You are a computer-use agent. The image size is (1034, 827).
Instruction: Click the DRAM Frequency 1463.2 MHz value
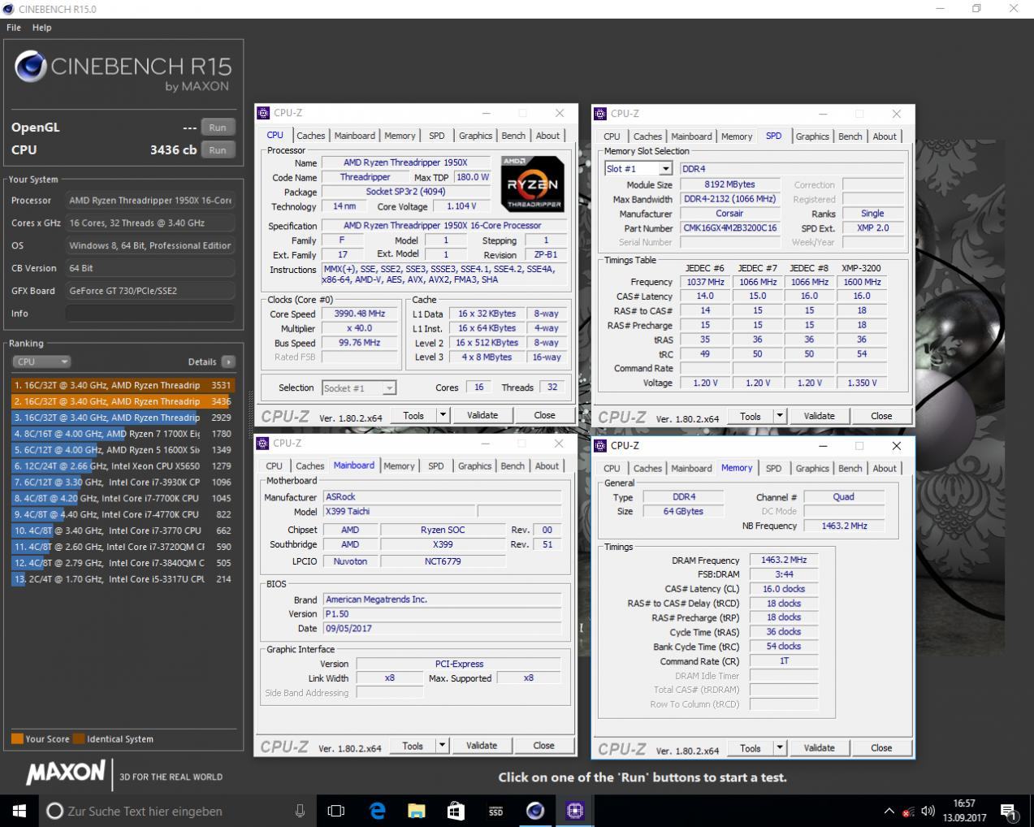point(784,561)
